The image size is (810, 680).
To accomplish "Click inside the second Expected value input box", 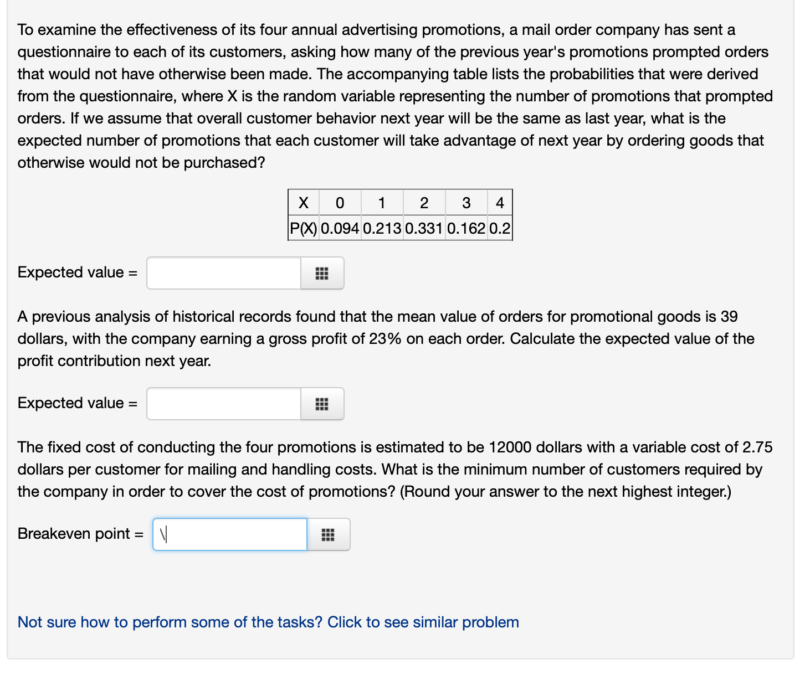I will click(222, 404).
